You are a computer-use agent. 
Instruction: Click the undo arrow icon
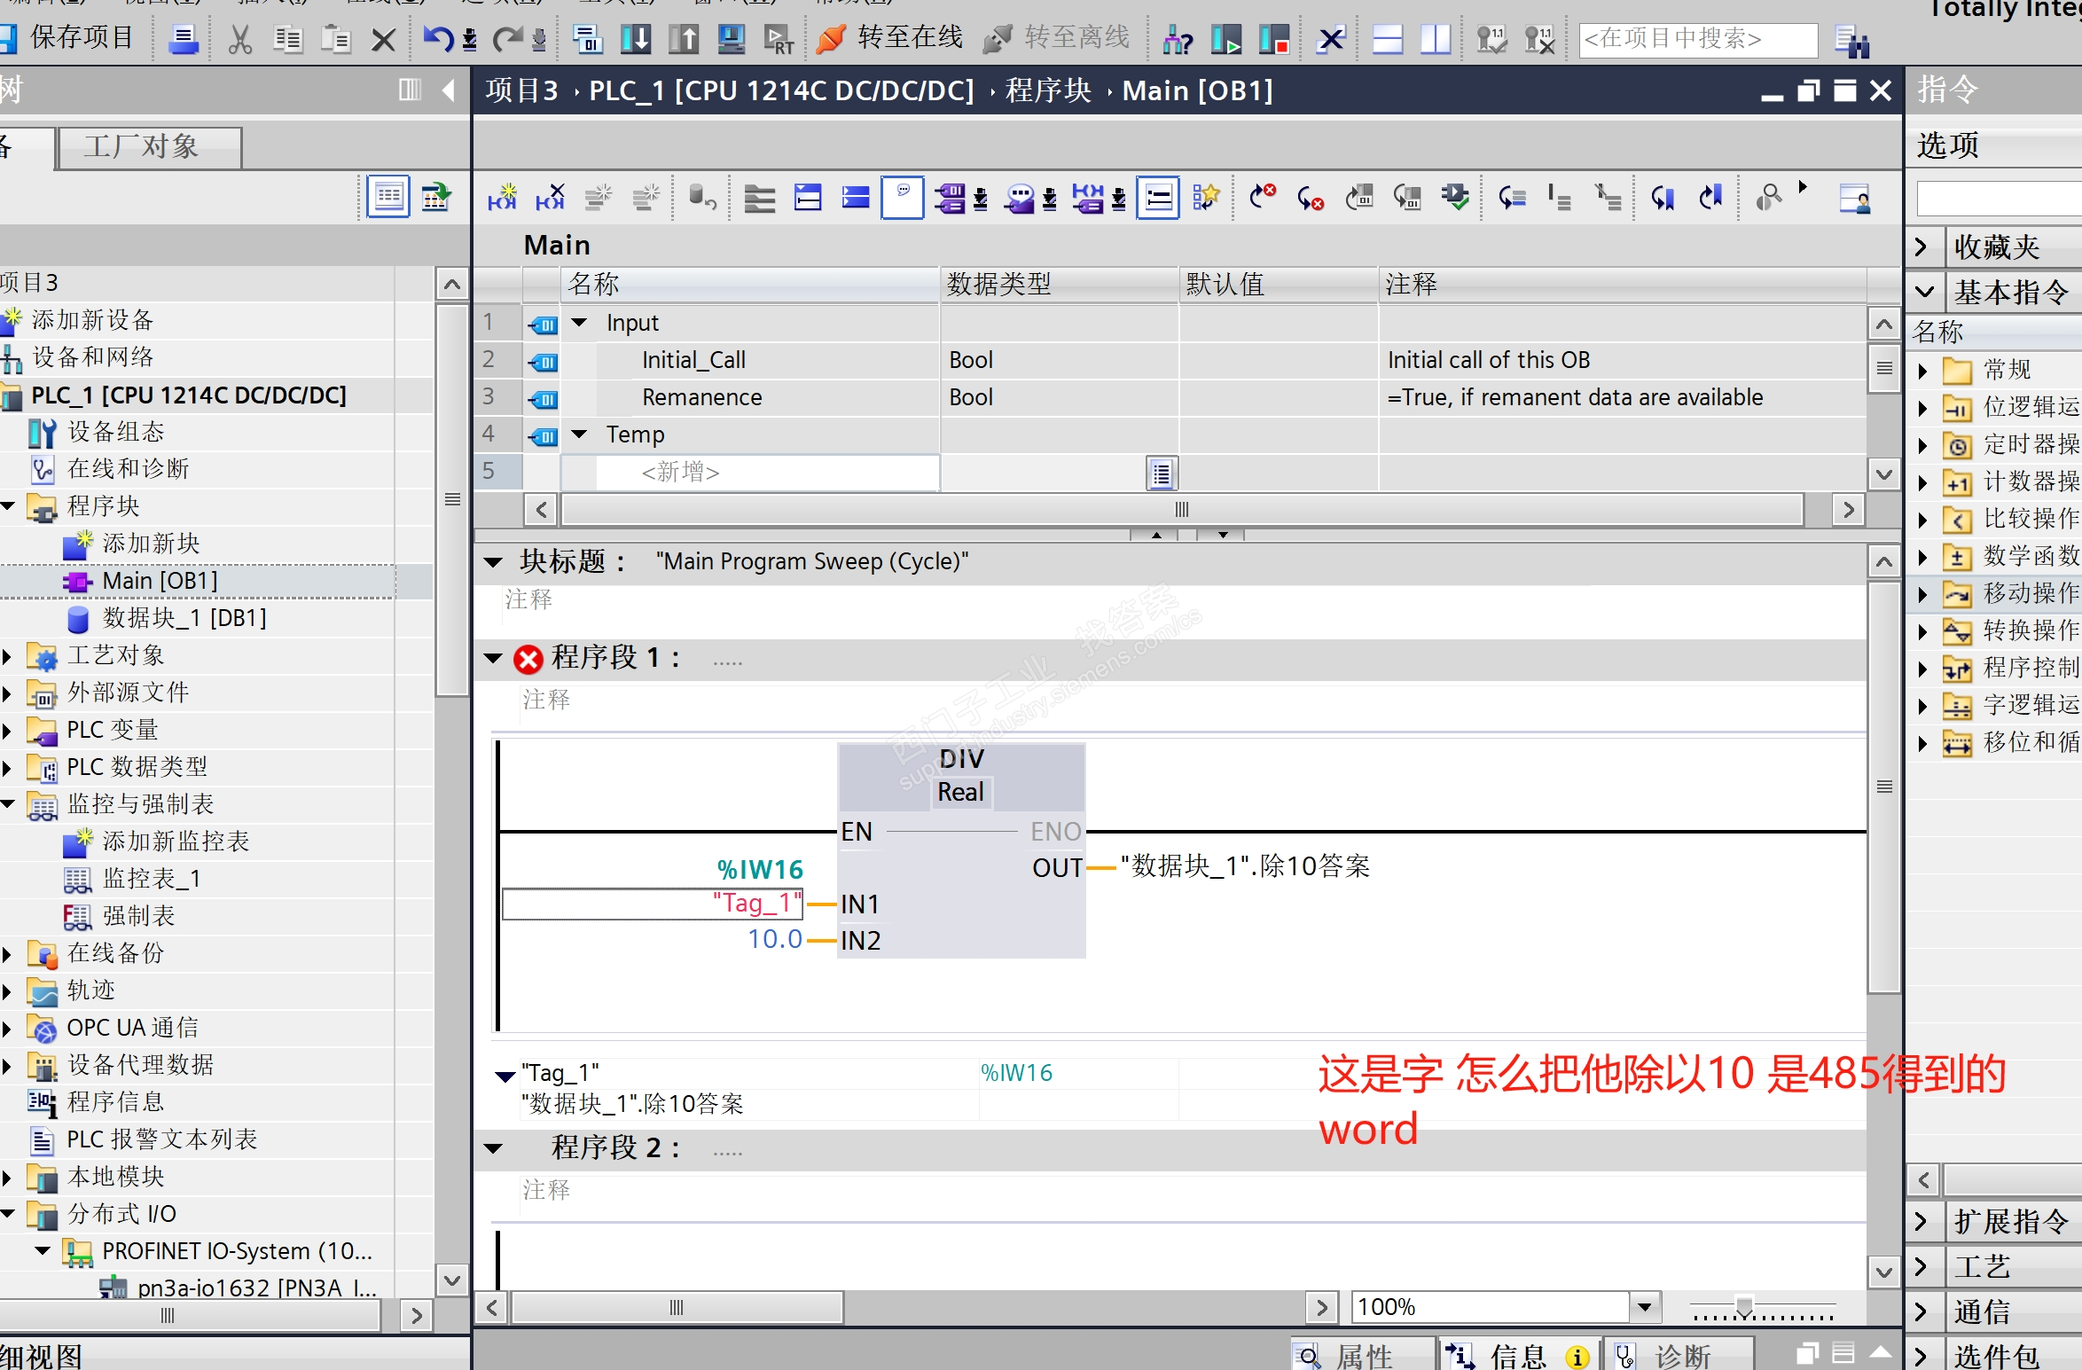(x=438, y=38)
